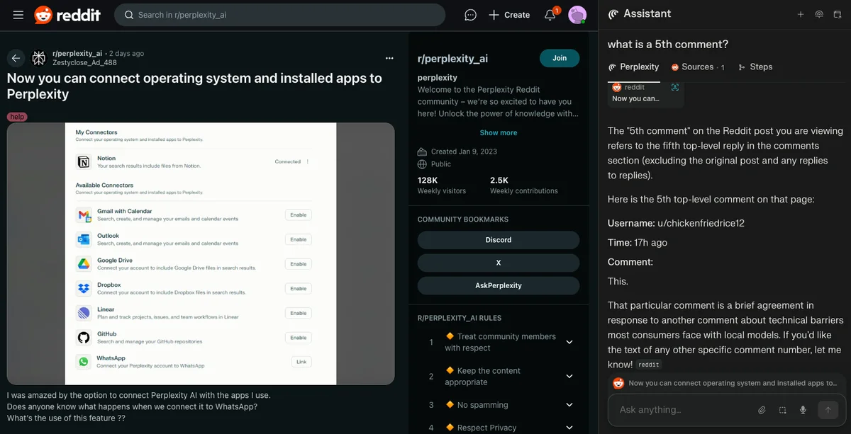Open user Zestyclose_Ad_488 profile
The height and width of the screenshot is (434, 851).
(x=84, y=62)
